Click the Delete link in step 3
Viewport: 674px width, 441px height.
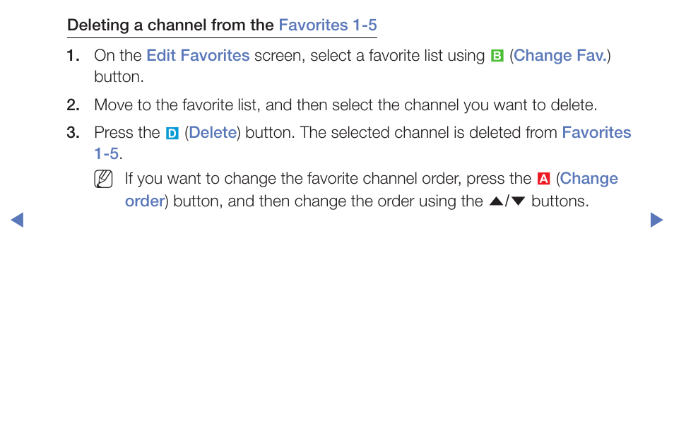coord(213,132)
